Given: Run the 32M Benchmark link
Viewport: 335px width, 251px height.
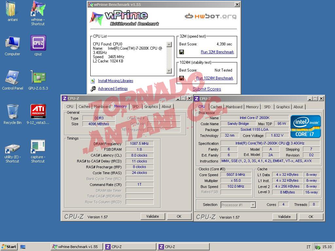Looking at the screenshot, I should point(217,52).
